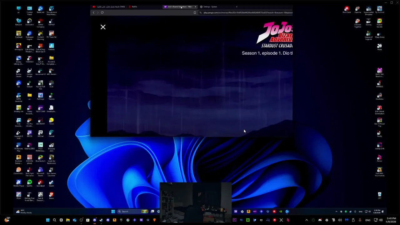Select the Control Panel desktop icon
Image resolution: width=400 pixels, height=225 pixels.
coord(29,11)
